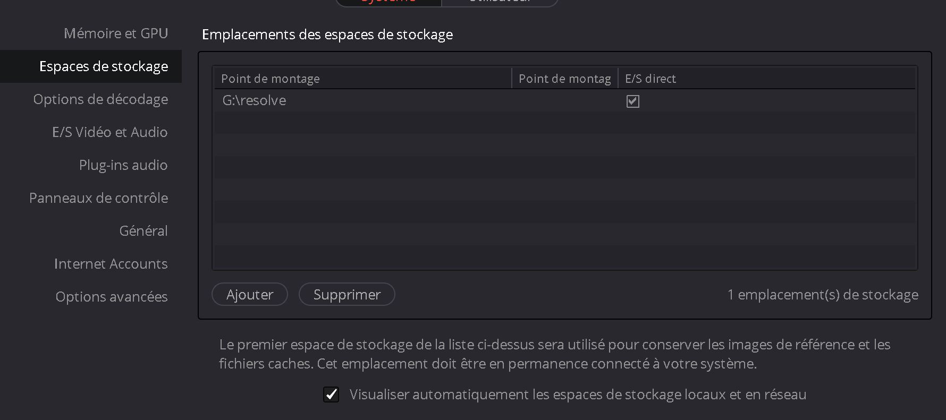The width and height of the screenshot is (946, 420).
Task: Open Panneaux de contrôle settings
Action: (99, 198)
